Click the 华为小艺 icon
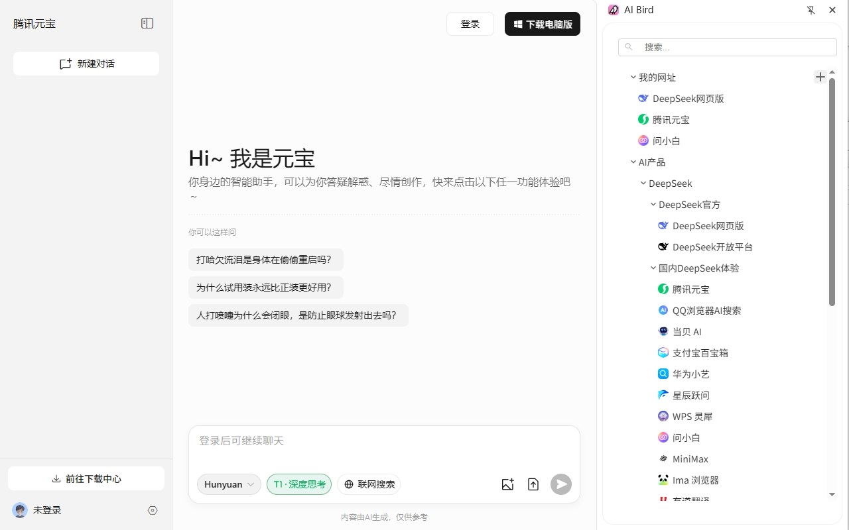The width and height of the screenshot is (849, 530). click(663, 374)
